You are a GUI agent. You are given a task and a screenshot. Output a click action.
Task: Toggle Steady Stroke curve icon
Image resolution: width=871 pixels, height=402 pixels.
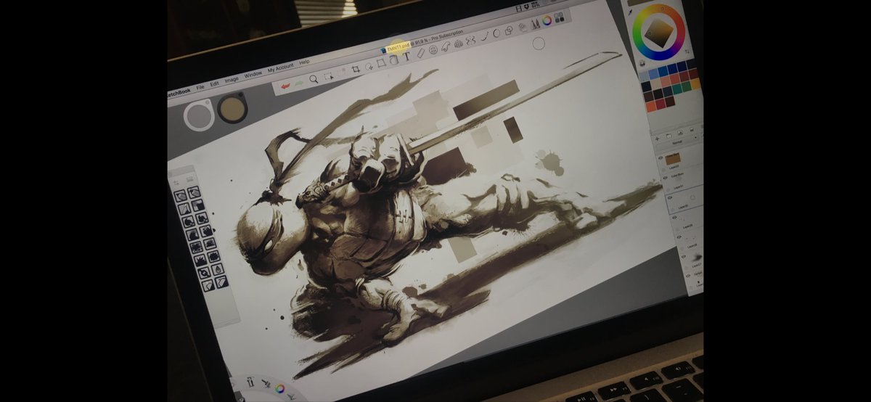pyautogui.click(x=484, y=36)
